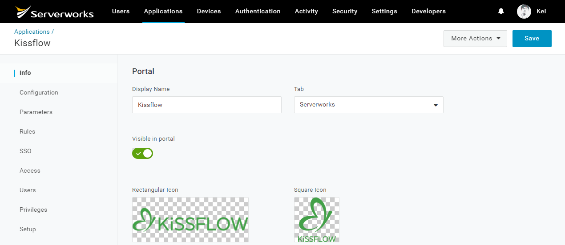This screenshot has height=245, width=565.
Task: Click the Serverworks logo
Action: [54, 12]
